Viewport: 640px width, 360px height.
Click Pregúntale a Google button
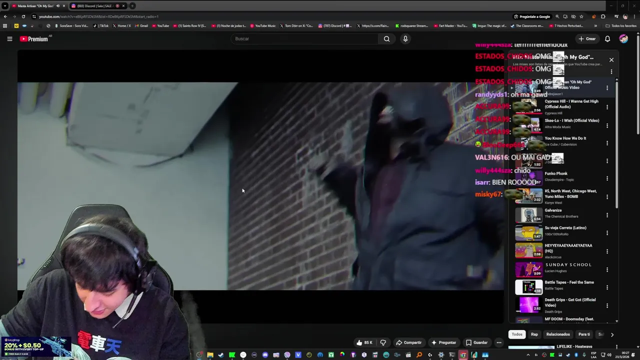532,16
